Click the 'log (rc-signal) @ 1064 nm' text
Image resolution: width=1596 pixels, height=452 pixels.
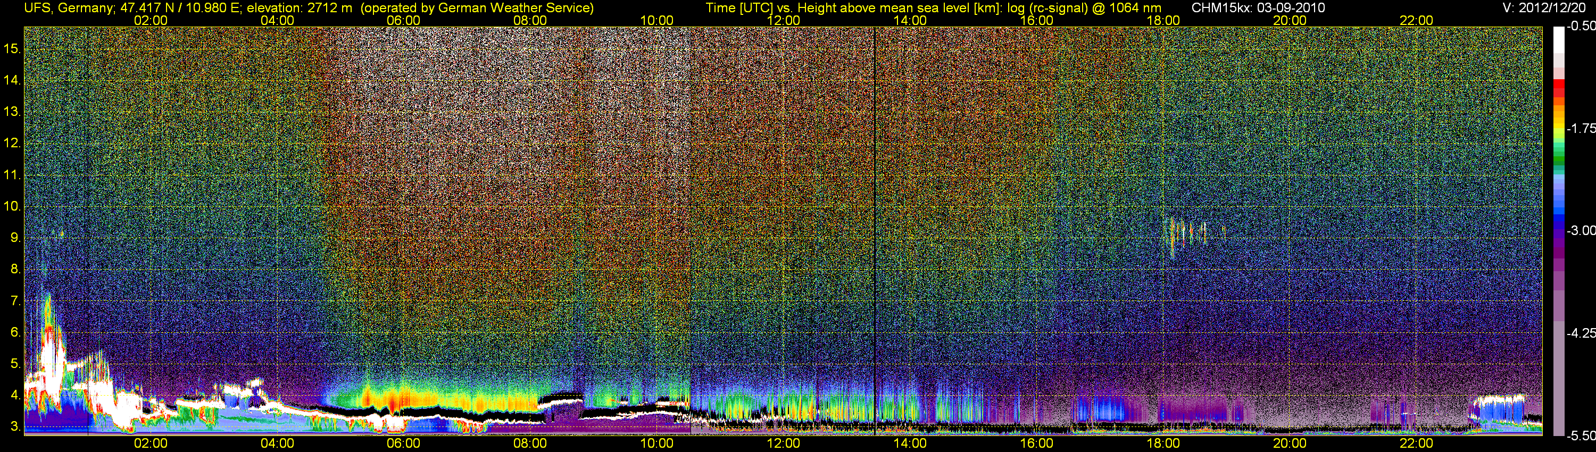tap(1084, 8)
